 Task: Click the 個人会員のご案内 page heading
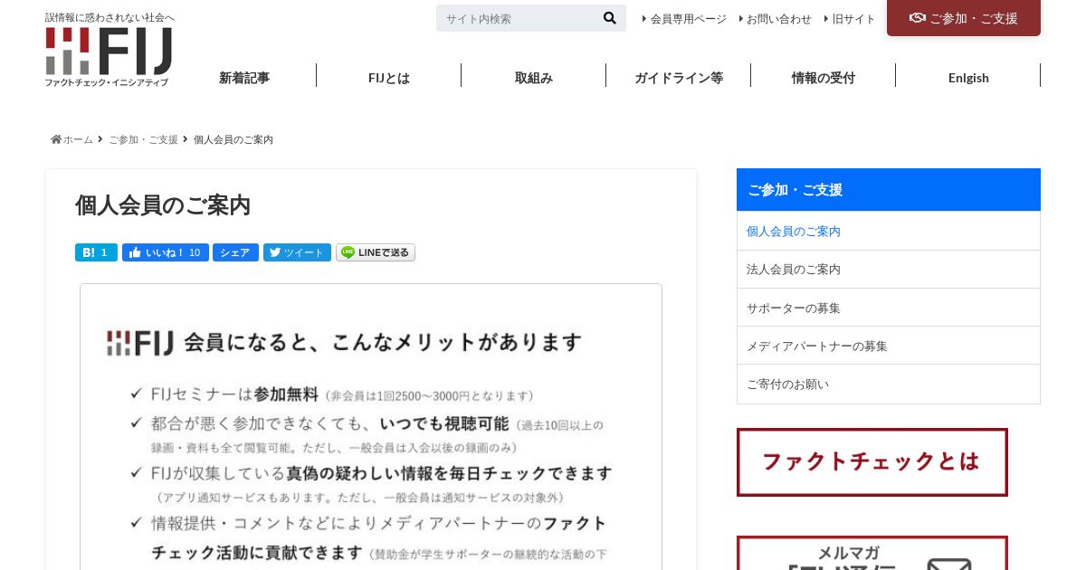tap(163, 205)
